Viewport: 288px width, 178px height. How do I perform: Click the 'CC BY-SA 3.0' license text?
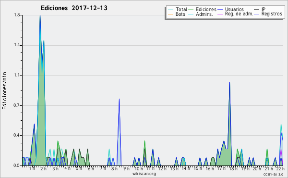[x=273, y=174]
